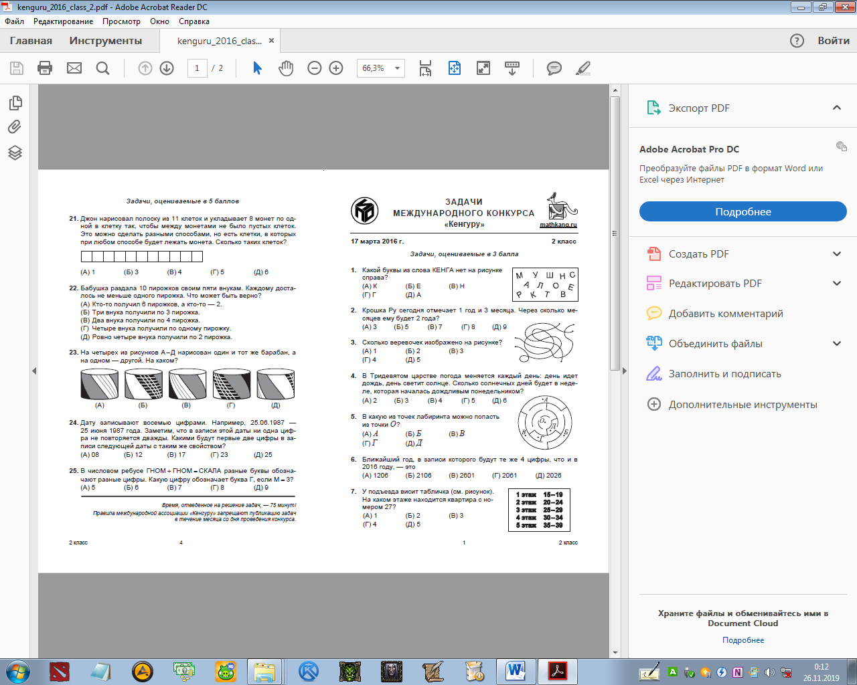Select the Highlight text pen tool
This screenshot has height=685, width=857.
(583, 68)
